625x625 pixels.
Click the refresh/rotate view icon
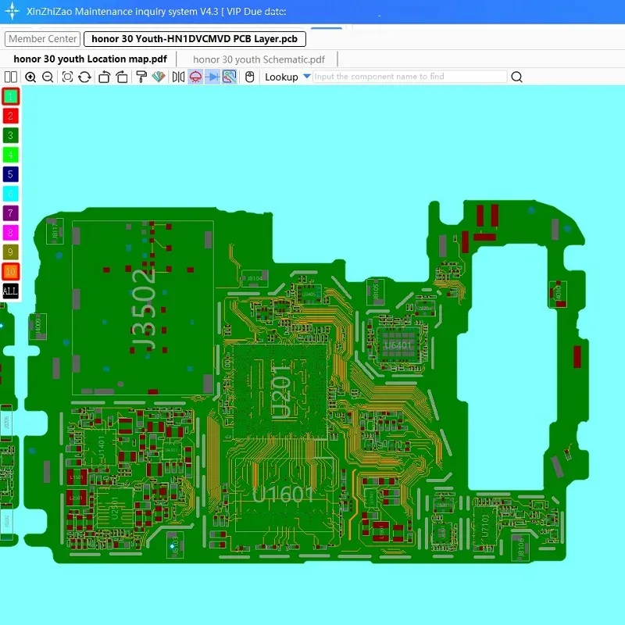coord(84,77)
